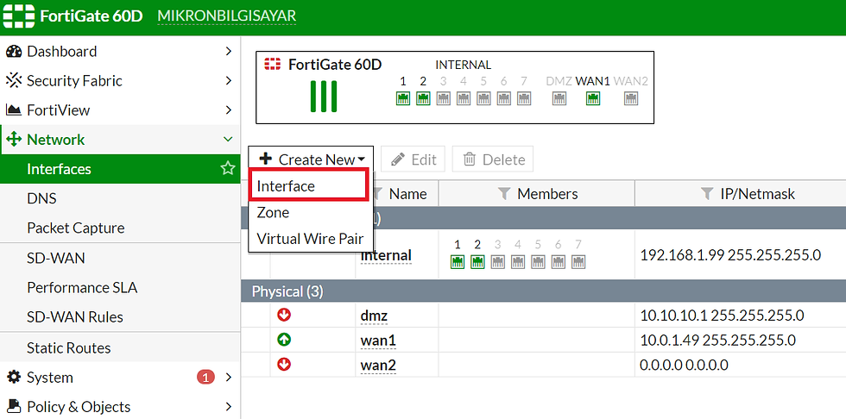This screenshot has height=419, width=846.
Task: Click the Edit button
Action: tap(413, 159)
